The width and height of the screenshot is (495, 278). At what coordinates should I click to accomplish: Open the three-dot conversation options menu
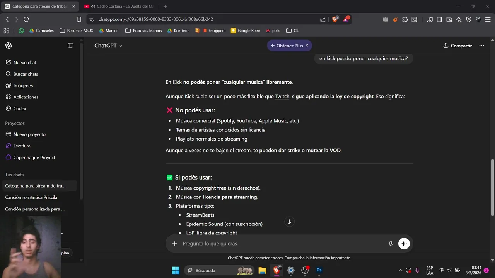(481, 46)
